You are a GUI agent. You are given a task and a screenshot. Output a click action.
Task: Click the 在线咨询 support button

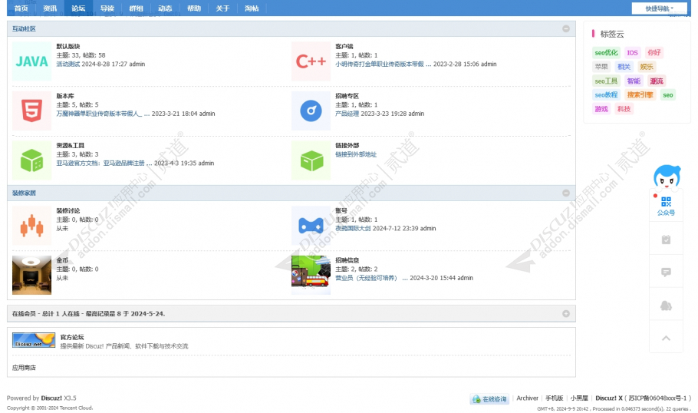coord(489,398)
